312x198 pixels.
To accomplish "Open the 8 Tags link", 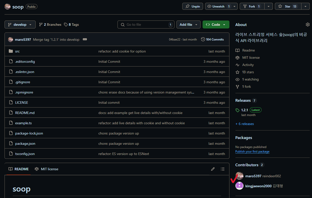I will (x=71, y=24).
